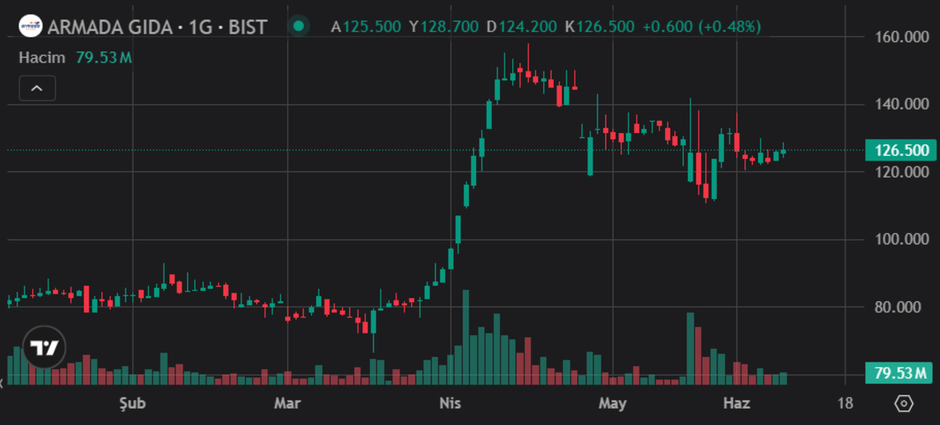
Task: Select the Nis label on time axis
Action: click(450, 404)
